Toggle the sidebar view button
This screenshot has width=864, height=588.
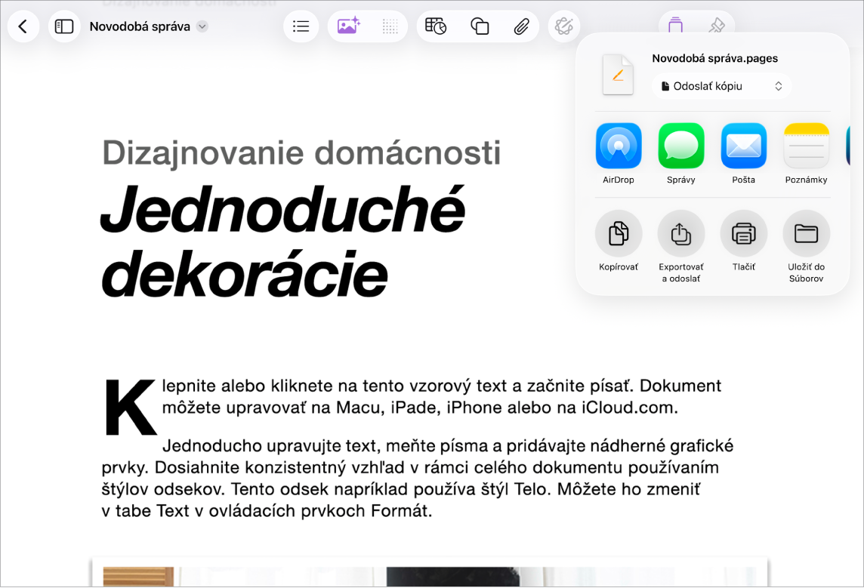[x=64, y=26]
